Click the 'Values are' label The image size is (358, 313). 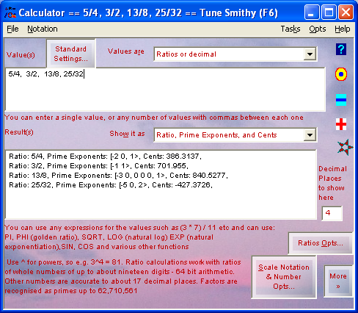coord(125,51)
